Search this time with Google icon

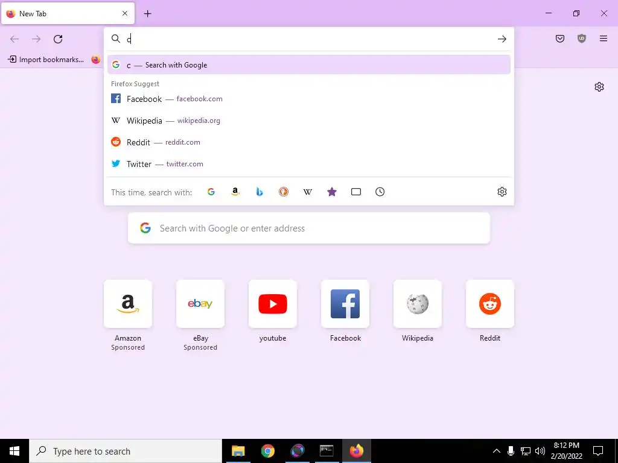pyautogui.click(x=211, y=192)
